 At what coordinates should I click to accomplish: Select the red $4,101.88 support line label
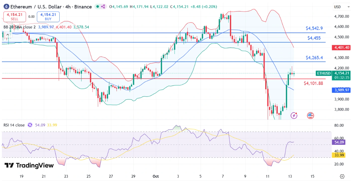(313, 83)
